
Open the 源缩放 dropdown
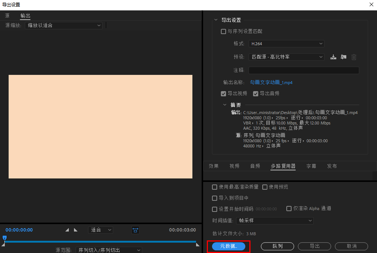click(64, 26)
